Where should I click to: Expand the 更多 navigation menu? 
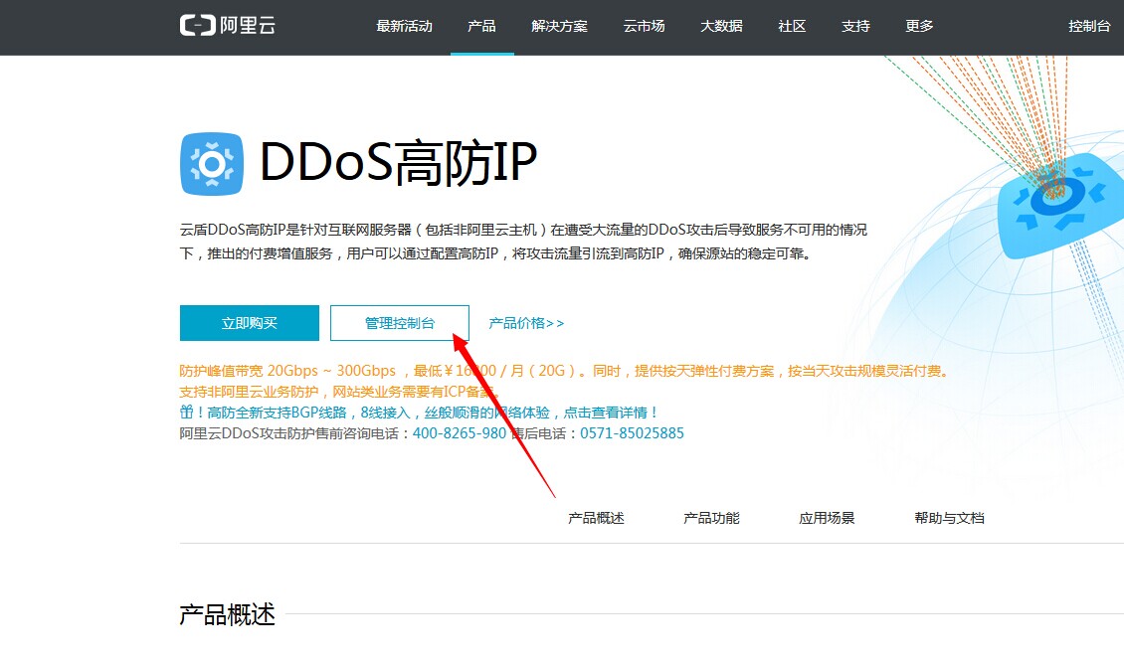[919, 27]
